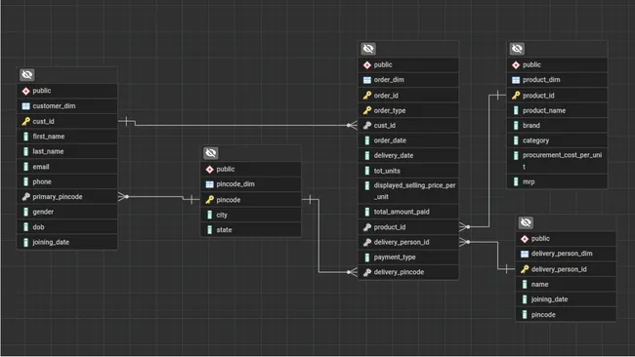Select procurement_cost_per_unit column
The image size is (635, 357).
pyautogui.click(x=557, y=161)
